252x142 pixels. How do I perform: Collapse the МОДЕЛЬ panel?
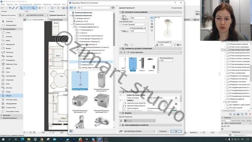[x=120, y=113]
